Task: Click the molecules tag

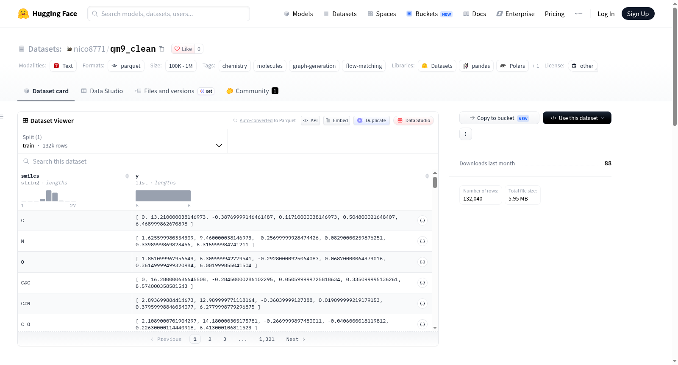Action: [x=270, y=66]
